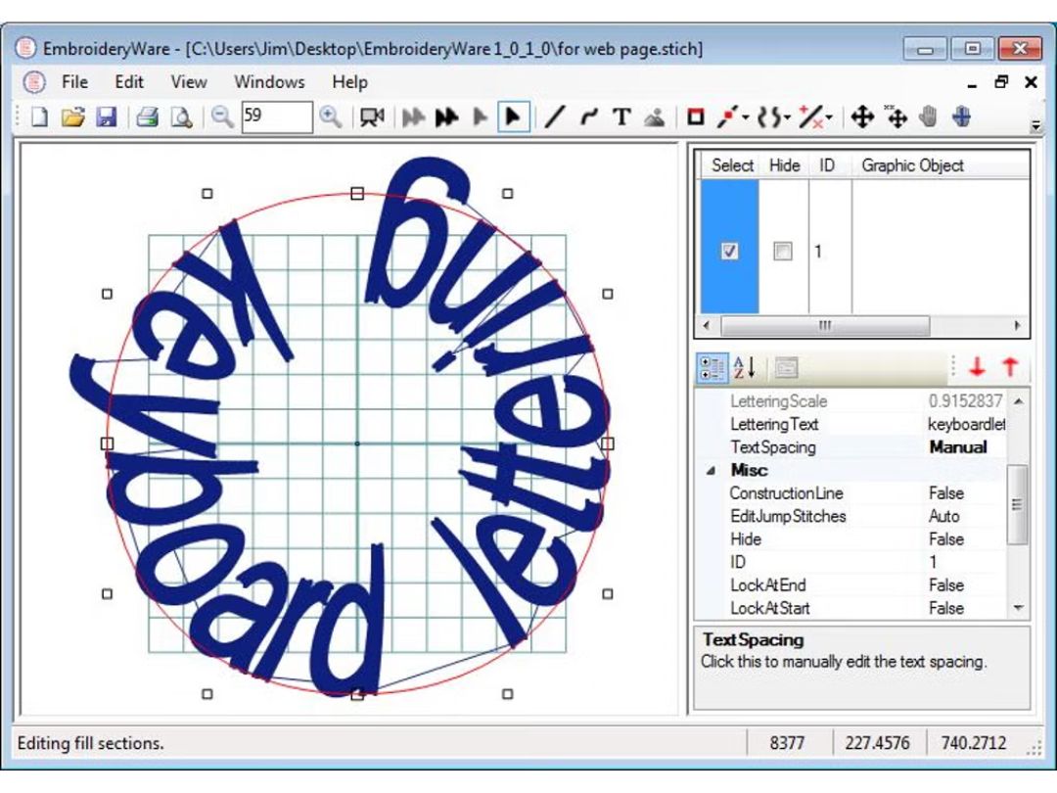Switch property grid to Alphabetical sort
1057x793 pixels.
pos(745,368)
